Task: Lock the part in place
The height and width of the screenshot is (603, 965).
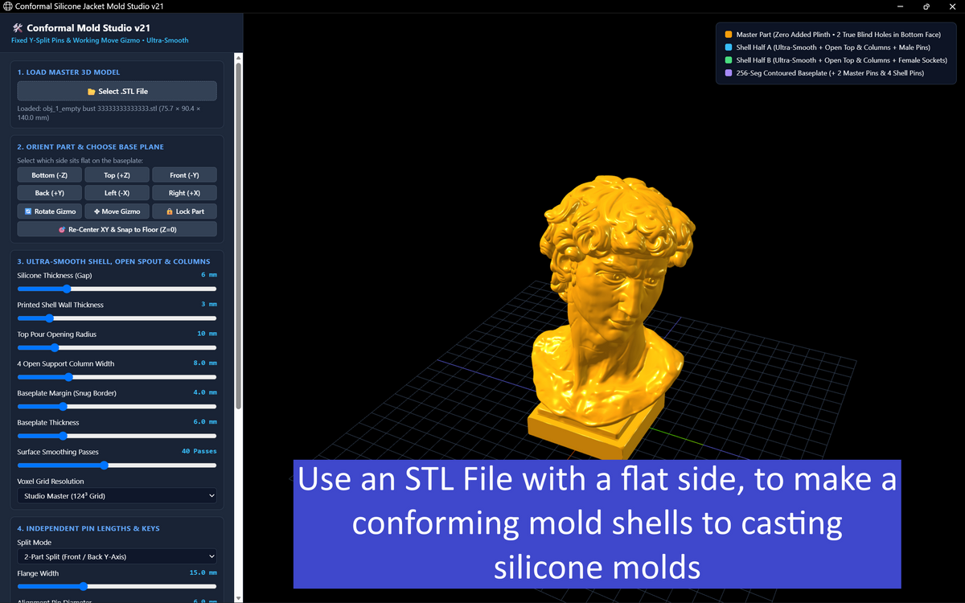Action: coord(184,211)
